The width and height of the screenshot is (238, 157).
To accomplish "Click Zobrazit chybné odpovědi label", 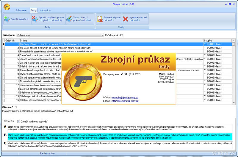I will pyautogui.click(x=112, y=19).
